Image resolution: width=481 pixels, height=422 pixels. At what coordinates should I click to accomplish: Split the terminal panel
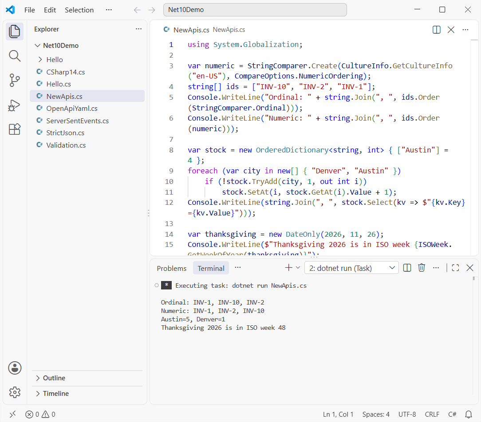[407, 268]
